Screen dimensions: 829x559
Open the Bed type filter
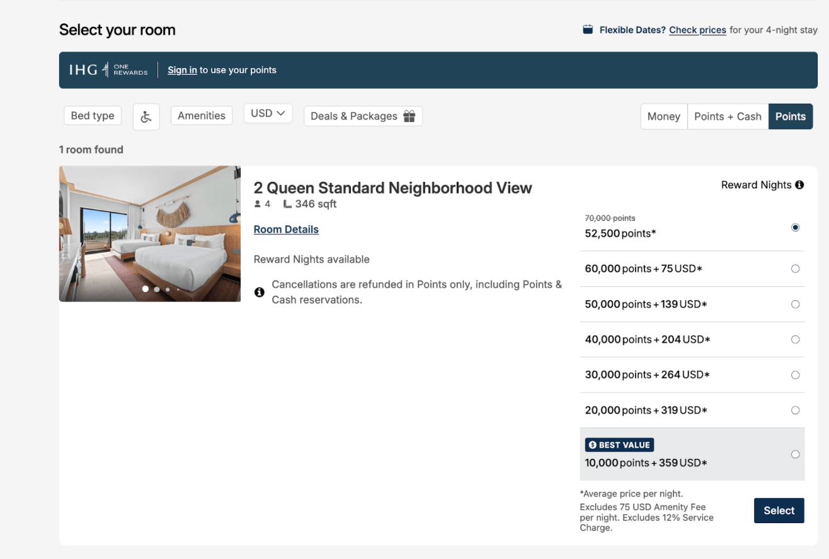pos(93,116)
